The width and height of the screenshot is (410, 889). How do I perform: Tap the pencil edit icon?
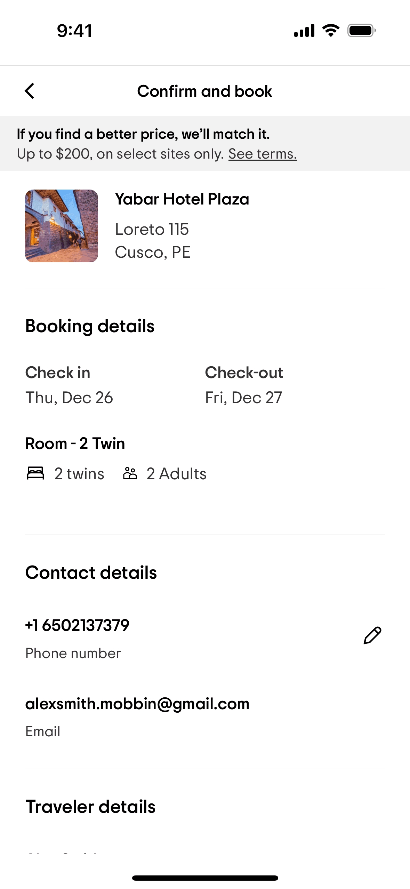(372, 636)
